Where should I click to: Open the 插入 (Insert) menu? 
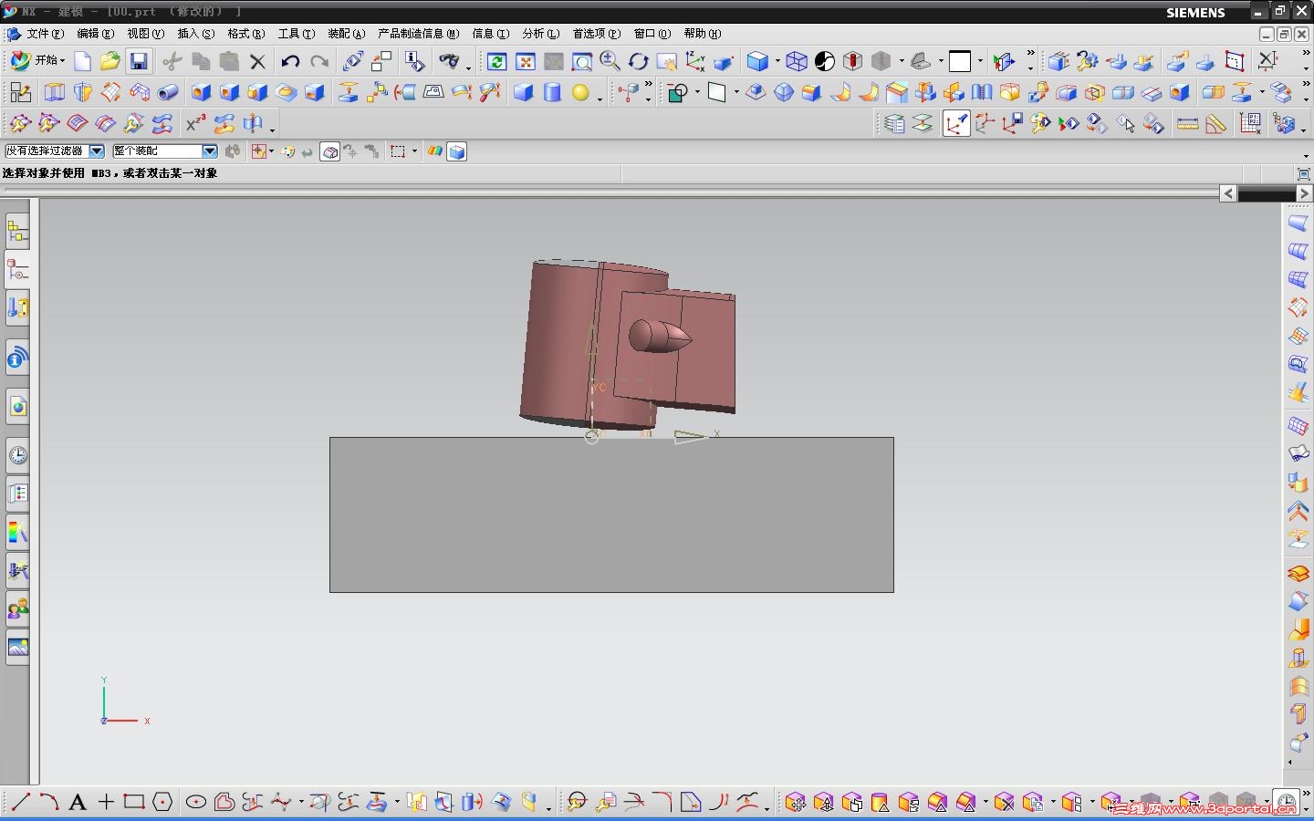click(196, 34)
